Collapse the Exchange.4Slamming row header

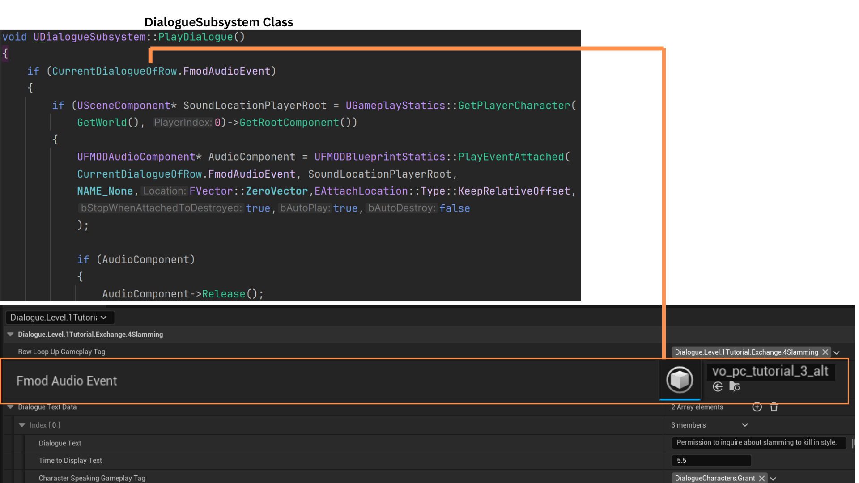click(10, 335)
